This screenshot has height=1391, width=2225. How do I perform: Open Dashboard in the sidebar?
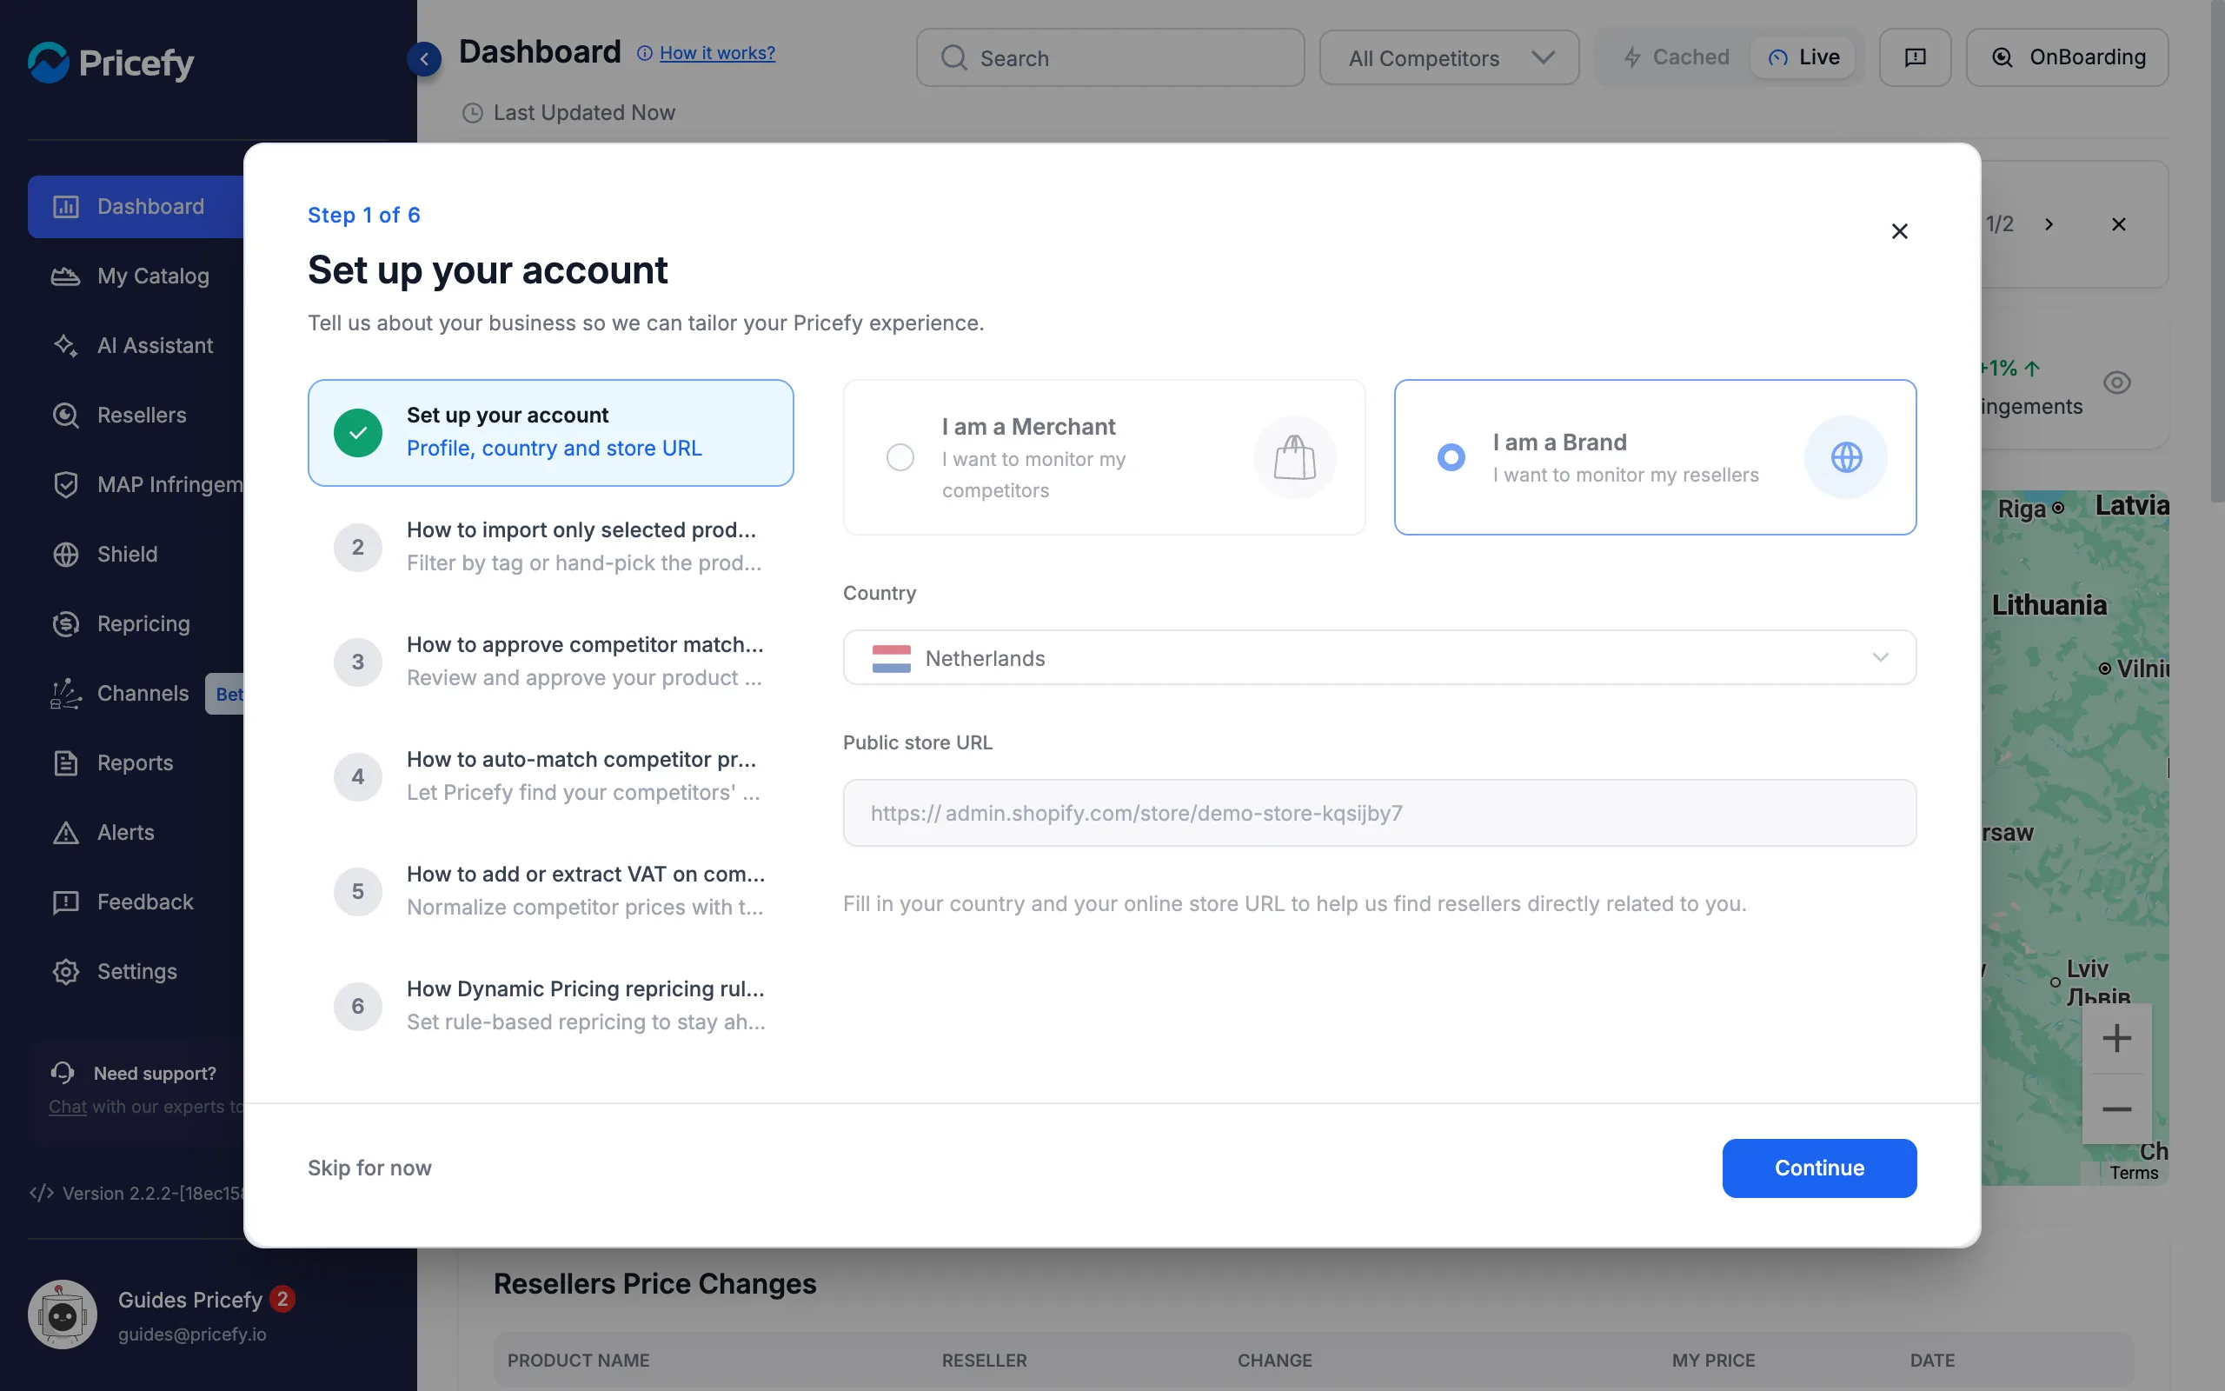coord(136,207)
